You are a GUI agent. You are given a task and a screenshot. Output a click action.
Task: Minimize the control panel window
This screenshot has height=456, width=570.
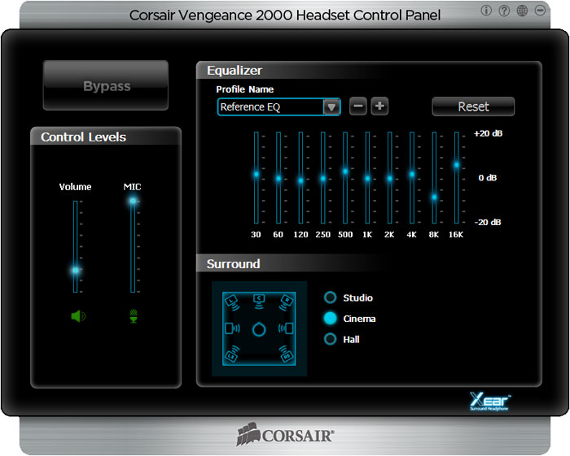tap(540, 11)
